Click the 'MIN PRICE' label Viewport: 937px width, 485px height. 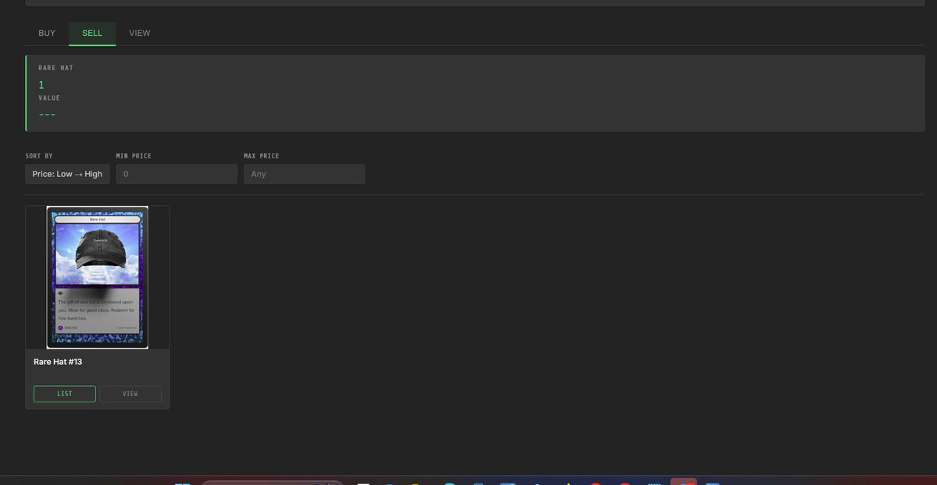(134, 156)
